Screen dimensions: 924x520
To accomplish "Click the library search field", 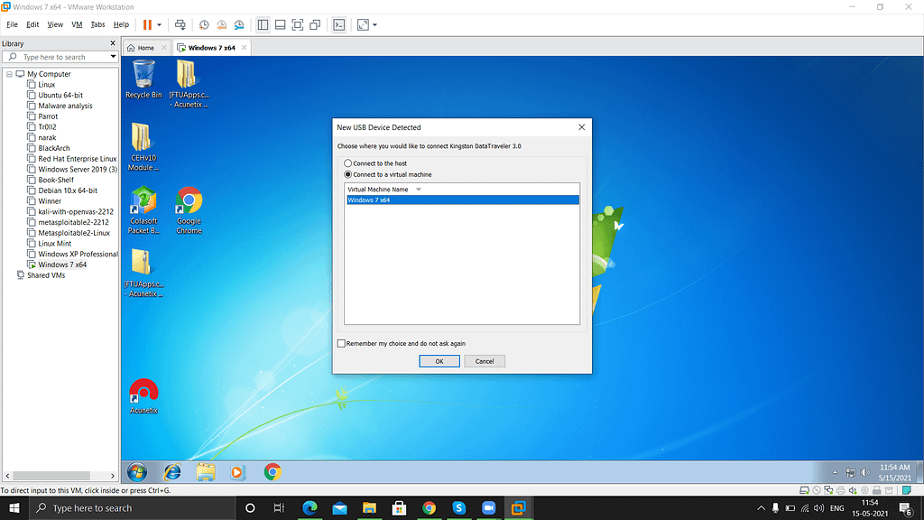I will [x=60, y=57].
